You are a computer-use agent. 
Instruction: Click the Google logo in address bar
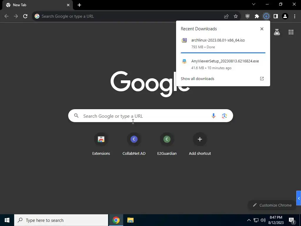tap(37, 16)
